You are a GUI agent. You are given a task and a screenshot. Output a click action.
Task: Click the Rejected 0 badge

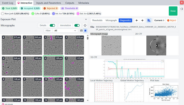click(50, 8)
